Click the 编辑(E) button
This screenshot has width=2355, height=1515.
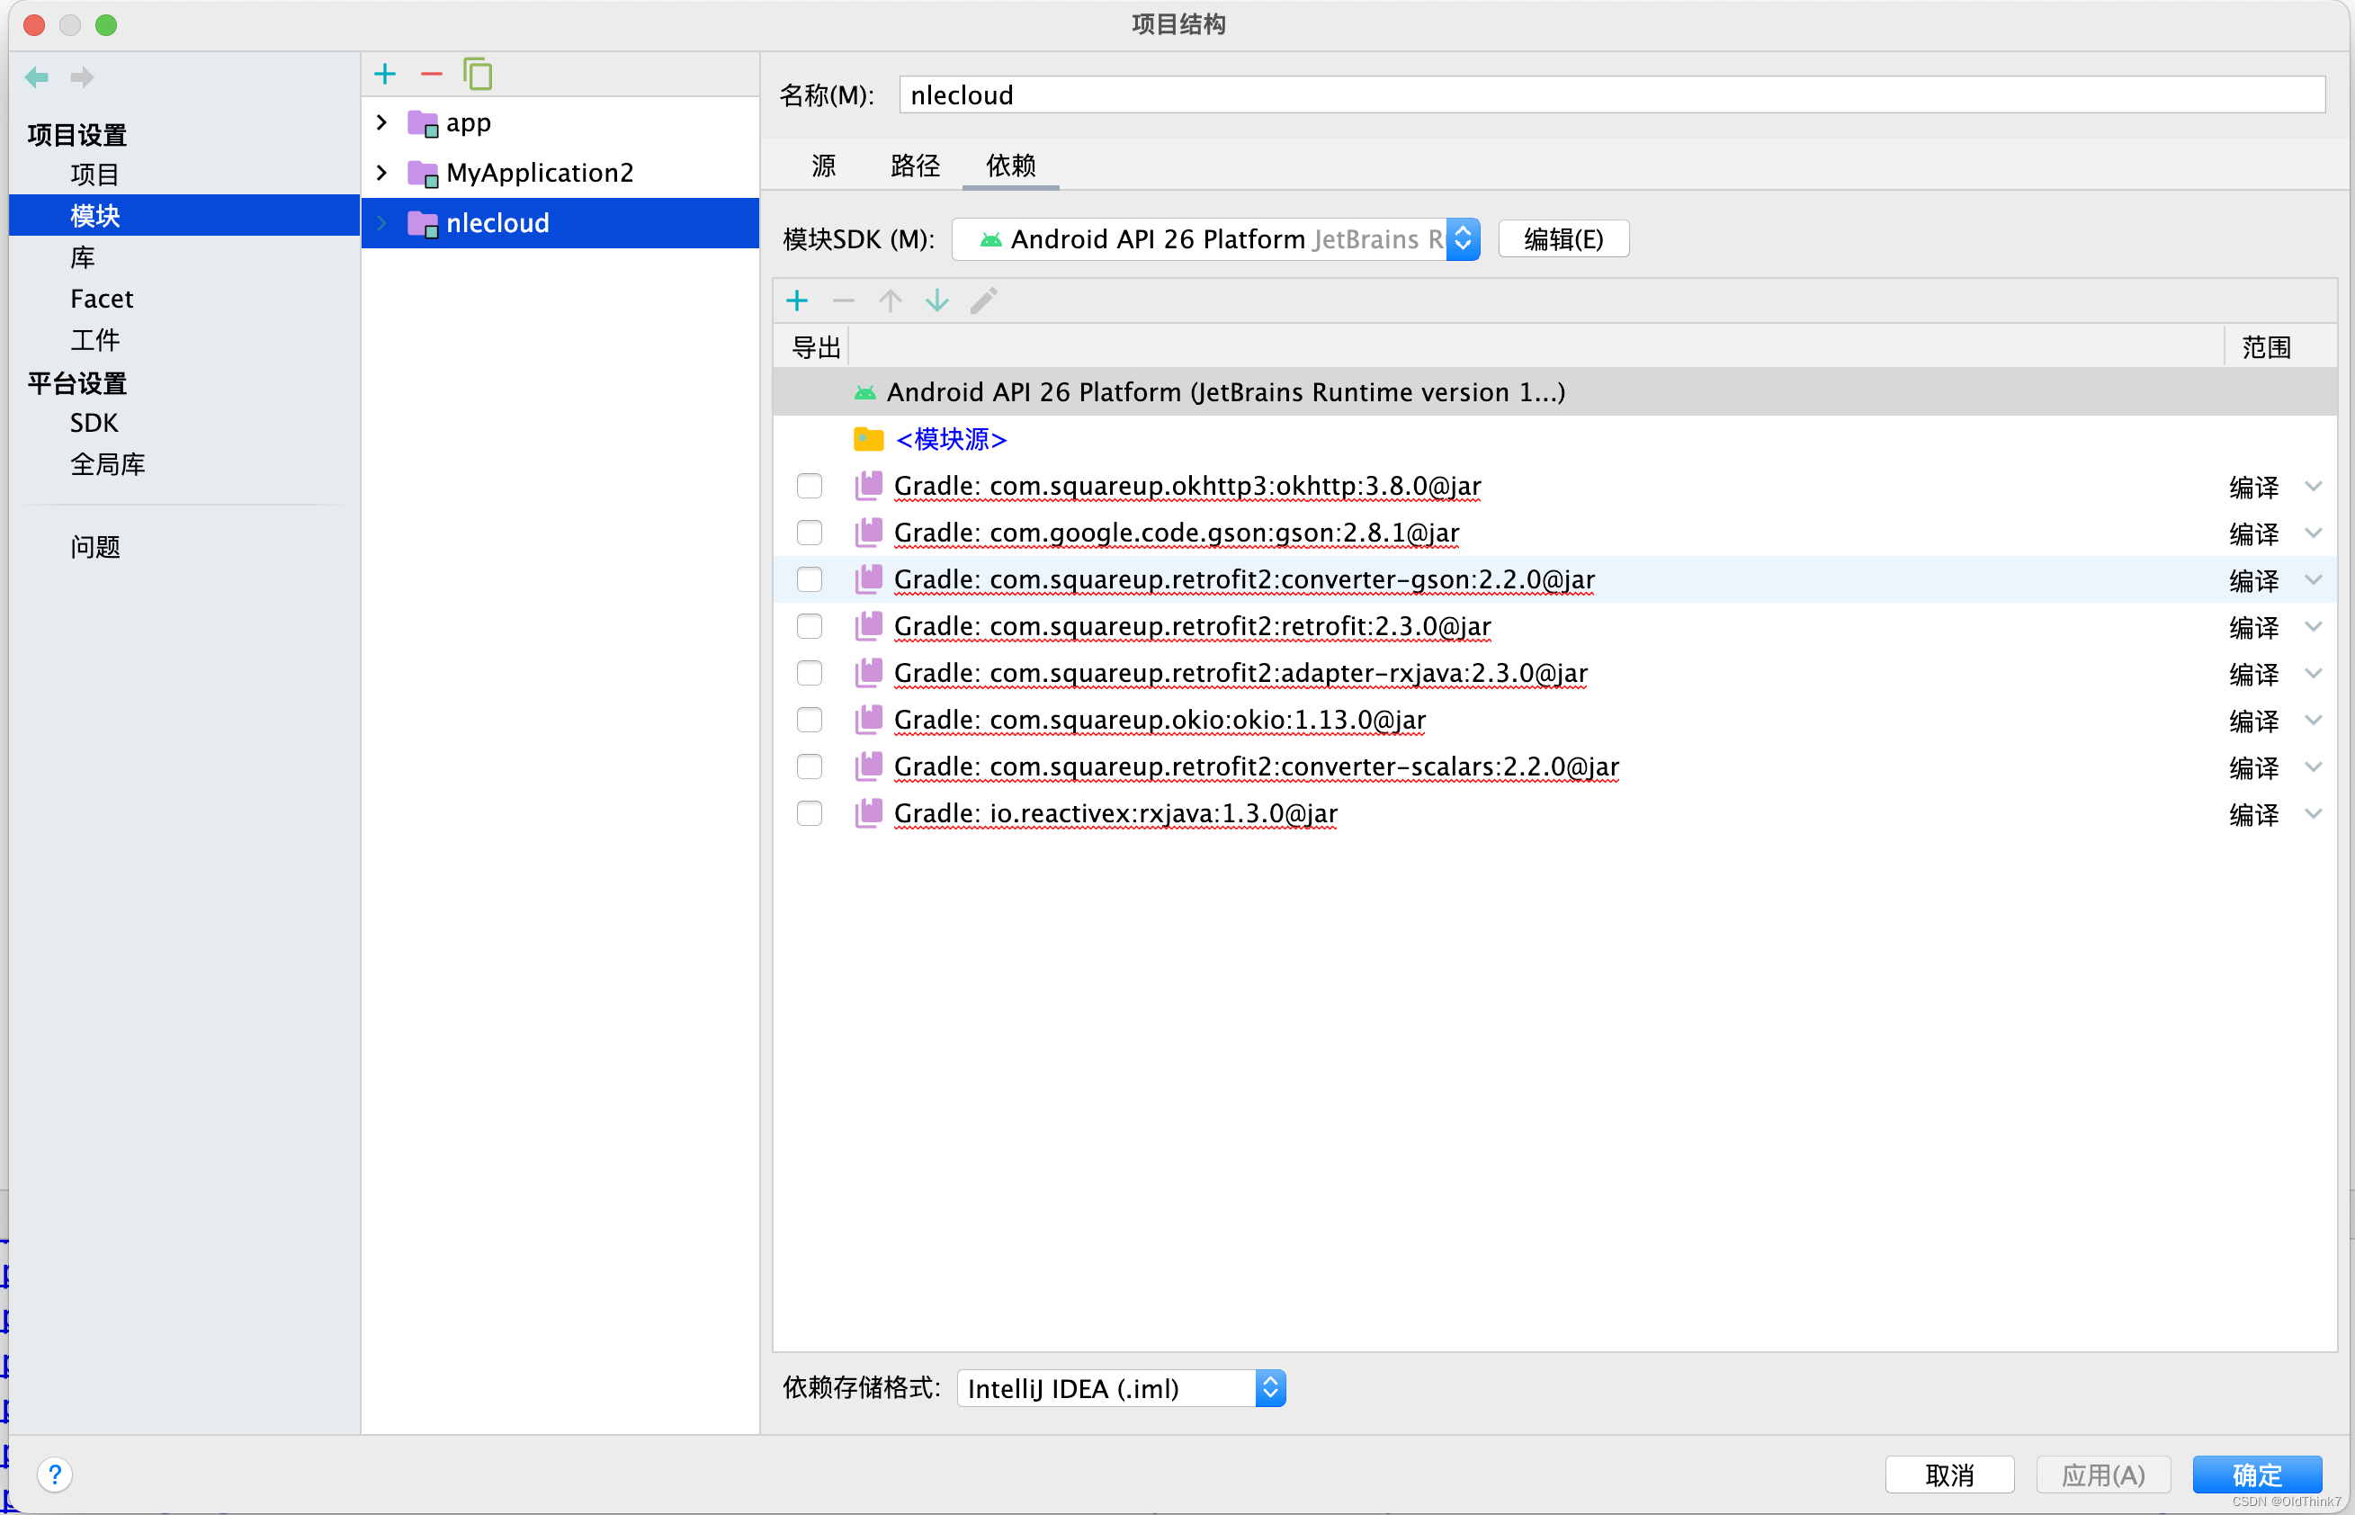(1563, 239)
